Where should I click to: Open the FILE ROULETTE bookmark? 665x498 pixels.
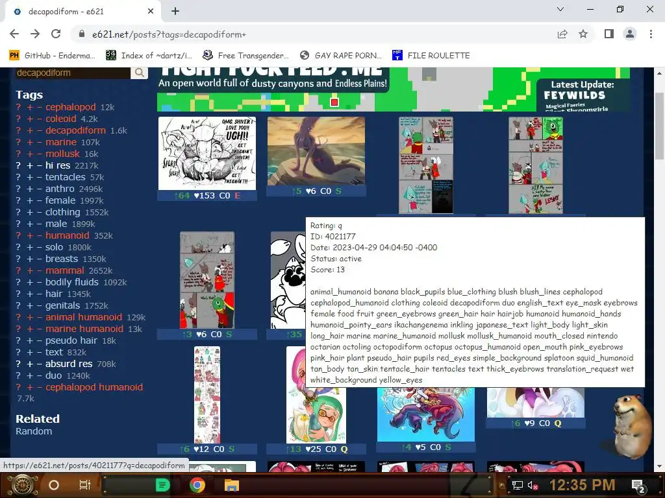tap(431, 56)
